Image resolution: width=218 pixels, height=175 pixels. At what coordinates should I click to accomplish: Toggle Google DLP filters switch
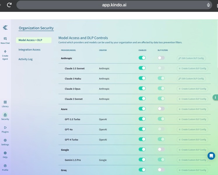161,149
